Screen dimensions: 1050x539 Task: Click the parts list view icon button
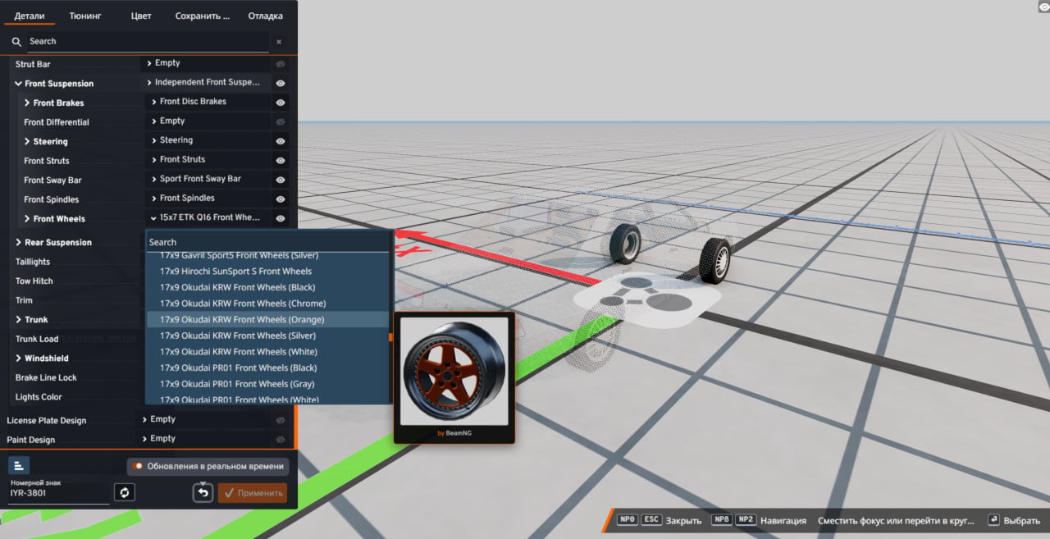[x=19, y=465]
